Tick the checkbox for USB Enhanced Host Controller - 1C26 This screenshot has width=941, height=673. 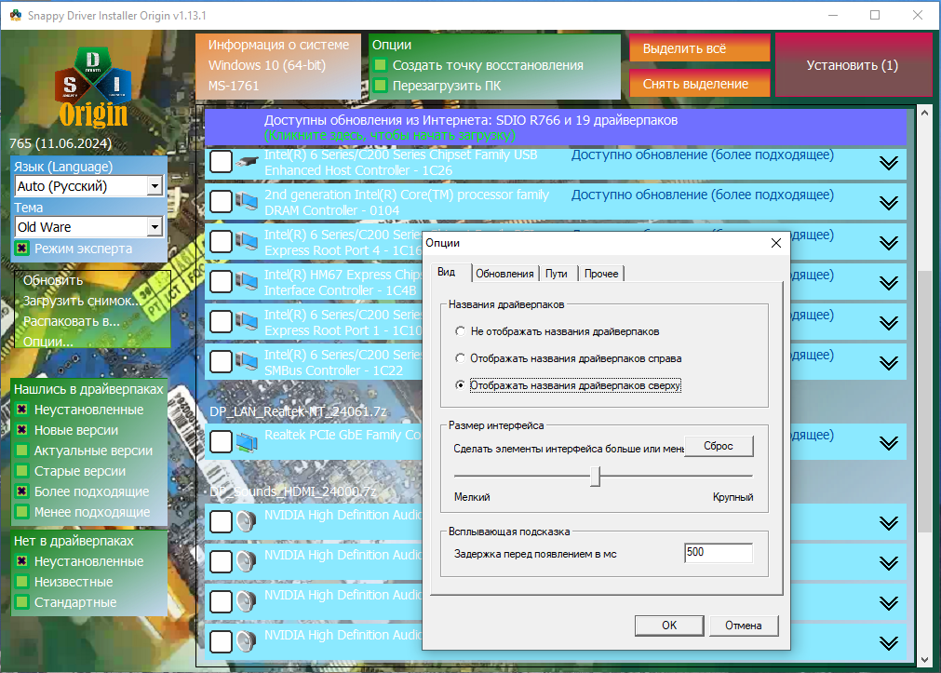pos(221,162)
